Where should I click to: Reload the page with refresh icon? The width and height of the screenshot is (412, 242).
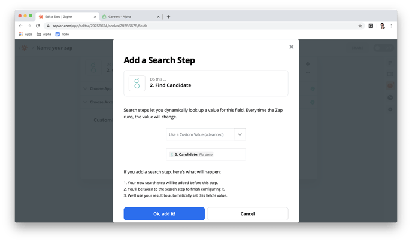(x=38, y=26)
